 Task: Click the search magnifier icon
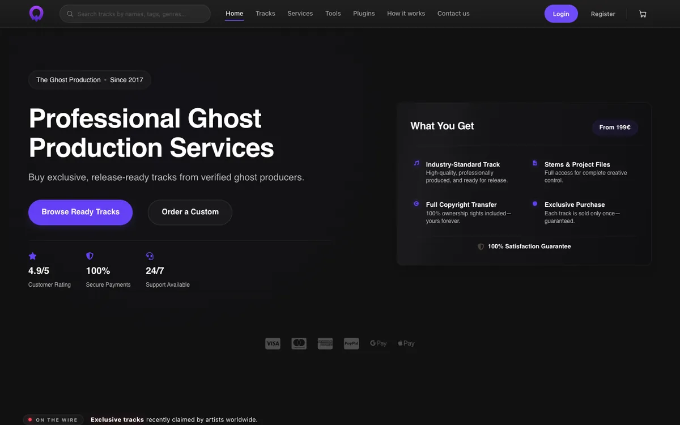tap(70, 14)
